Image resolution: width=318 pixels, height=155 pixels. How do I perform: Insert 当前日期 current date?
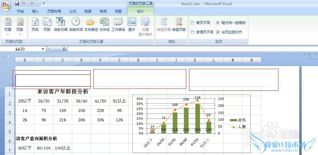tap(60, 24)
